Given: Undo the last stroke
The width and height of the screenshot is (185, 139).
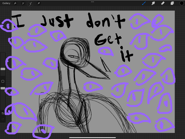Looking at the screenshot, I should [x=3, y=113].
